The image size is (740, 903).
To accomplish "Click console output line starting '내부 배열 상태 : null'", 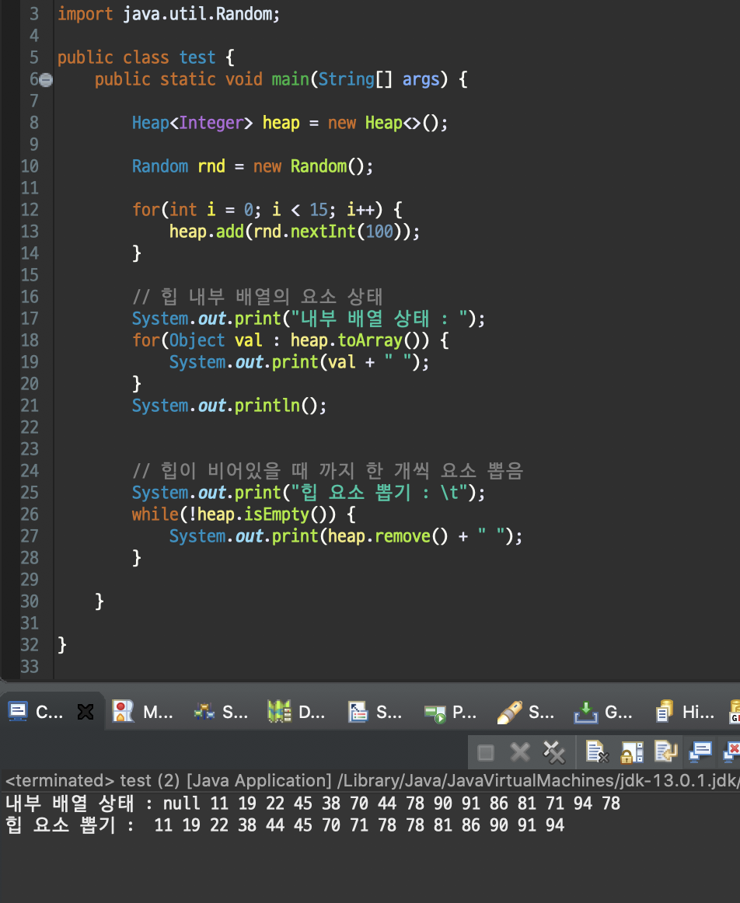I will [x=312, y=804].
